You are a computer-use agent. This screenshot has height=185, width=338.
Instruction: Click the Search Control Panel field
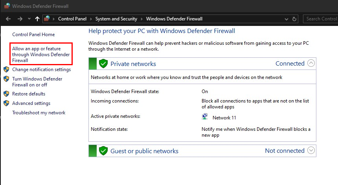(x=321, y=19)
